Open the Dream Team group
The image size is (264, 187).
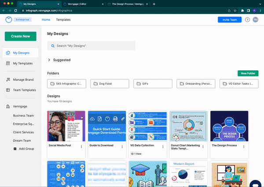pos(22,140)
